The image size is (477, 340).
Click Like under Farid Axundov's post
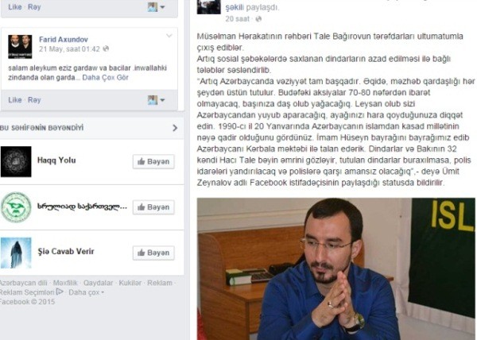click(15, 100)
